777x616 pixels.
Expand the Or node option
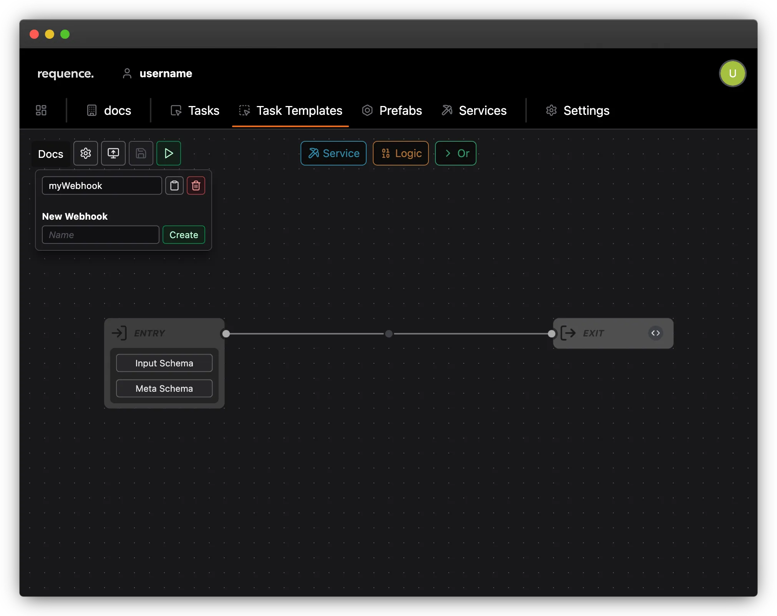click(456, 153)
